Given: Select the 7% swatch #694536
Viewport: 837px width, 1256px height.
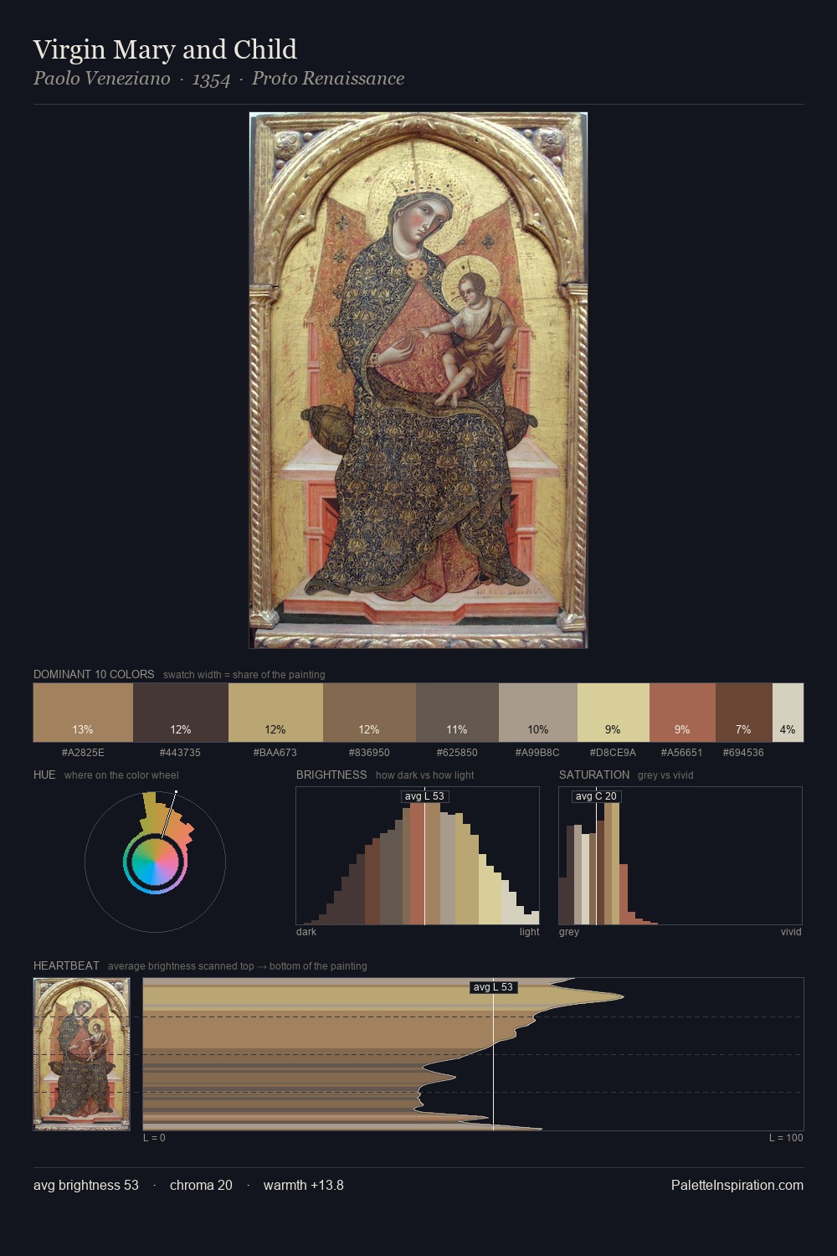Looking at the screenshot, I should (743, 713).
